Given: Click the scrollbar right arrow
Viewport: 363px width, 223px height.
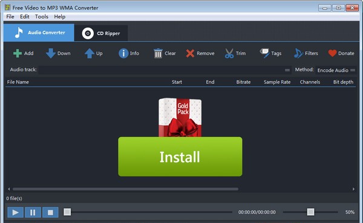Looking at the screenshot, I should click(353, 189).
